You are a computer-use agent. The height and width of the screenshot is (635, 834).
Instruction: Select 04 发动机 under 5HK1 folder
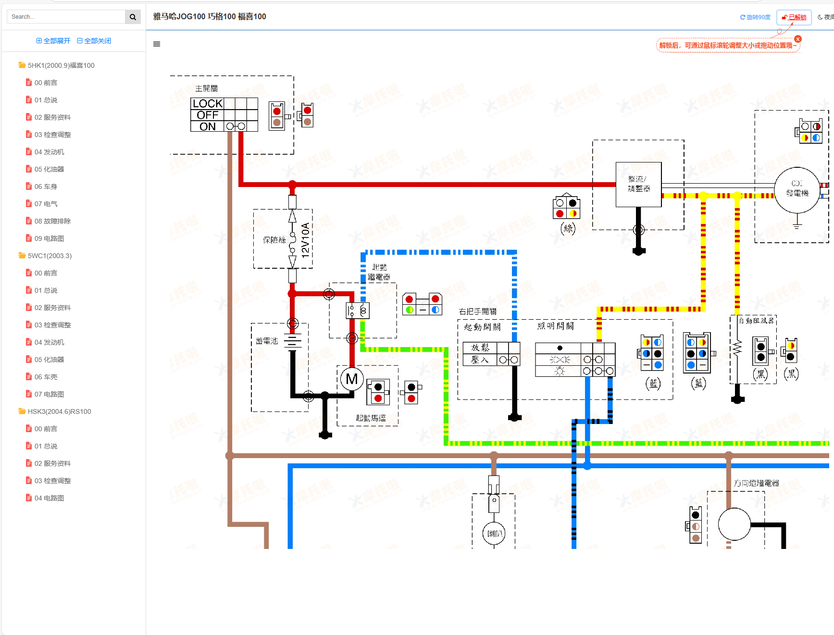49,152
